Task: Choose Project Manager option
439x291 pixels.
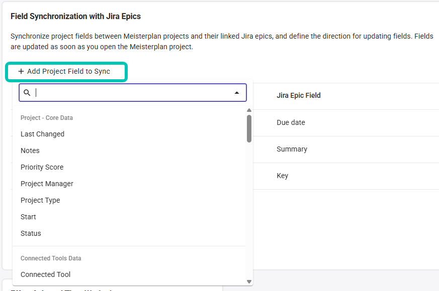Action: [129, 184]
